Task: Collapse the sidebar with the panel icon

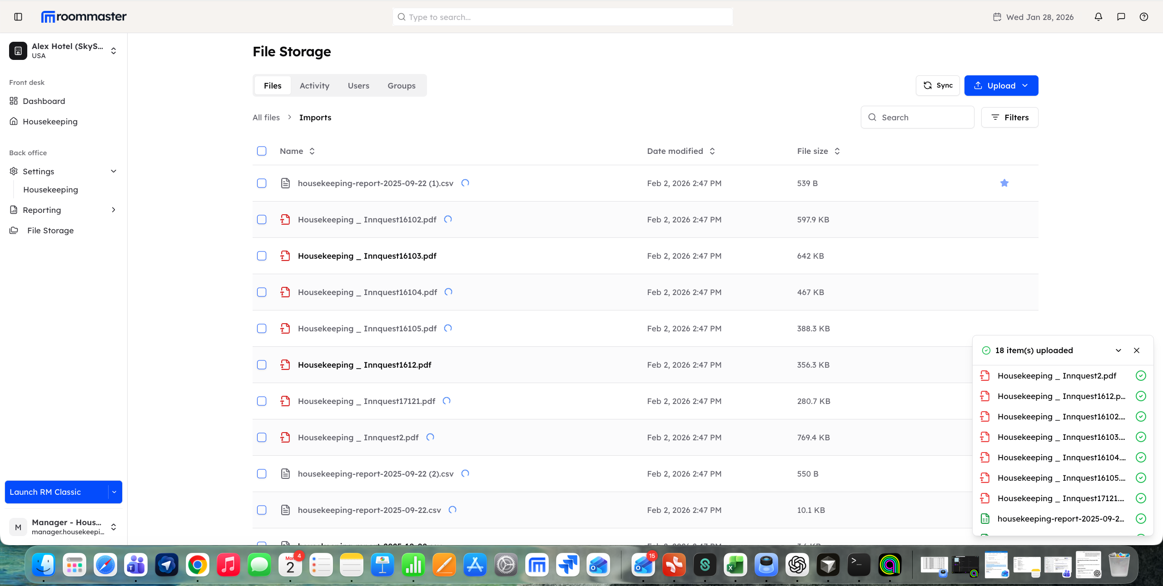Action: (18, 17)
